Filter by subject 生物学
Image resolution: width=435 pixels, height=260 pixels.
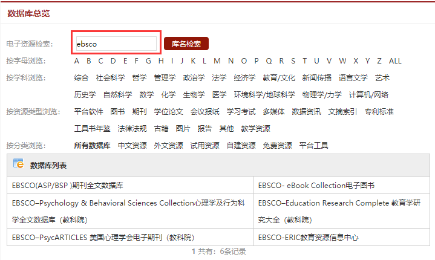[194, 95]
